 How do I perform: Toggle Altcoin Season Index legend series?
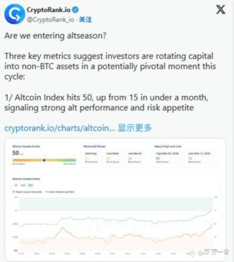point(27,192)
